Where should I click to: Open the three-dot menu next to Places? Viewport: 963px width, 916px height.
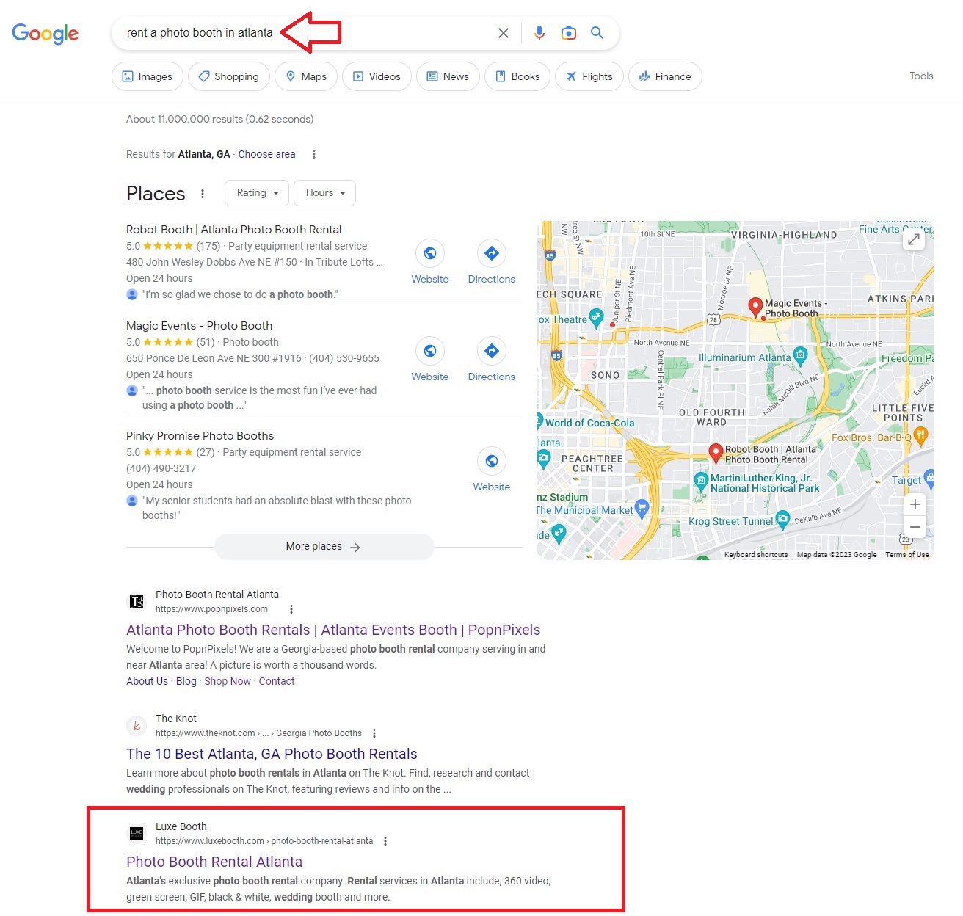(x=203, y=194)
